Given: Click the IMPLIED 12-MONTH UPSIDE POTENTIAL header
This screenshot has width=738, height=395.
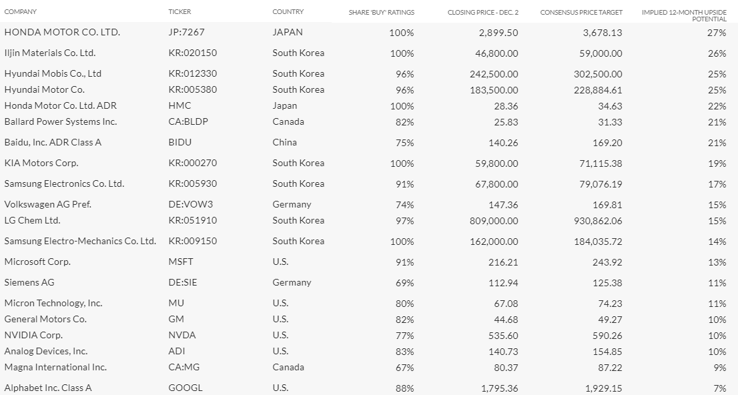Looking at the screenshot, I should pyautogui.click(x=684, y=15).
